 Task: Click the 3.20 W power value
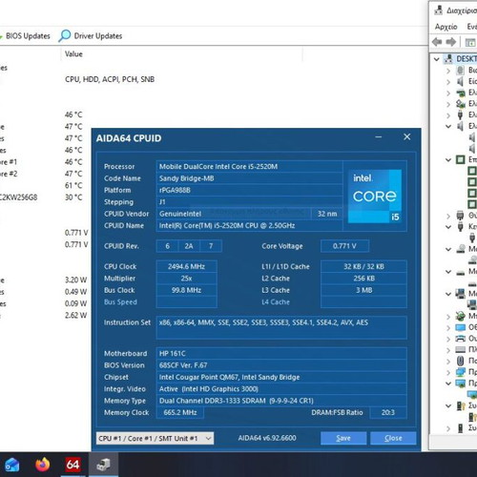click(x=75, y=280)
